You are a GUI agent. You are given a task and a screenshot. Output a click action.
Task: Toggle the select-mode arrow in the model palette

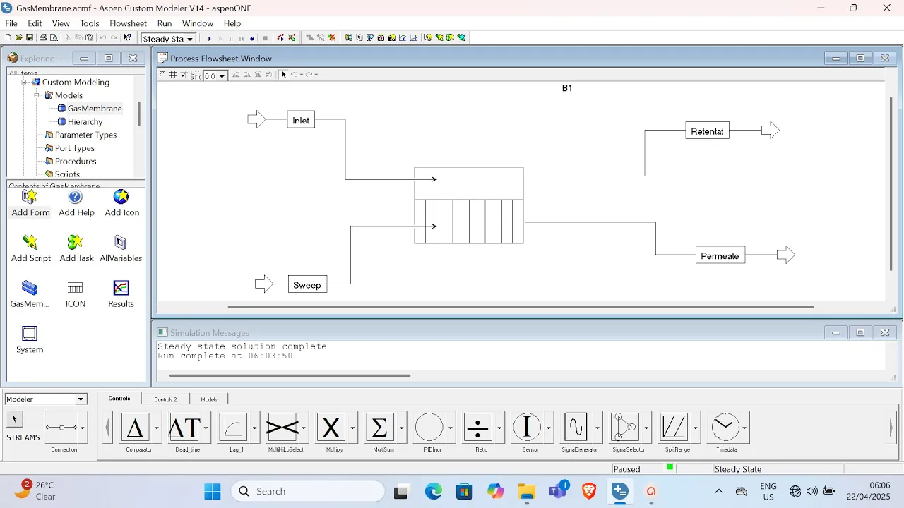pyautogui.click(x=14, y=419)
